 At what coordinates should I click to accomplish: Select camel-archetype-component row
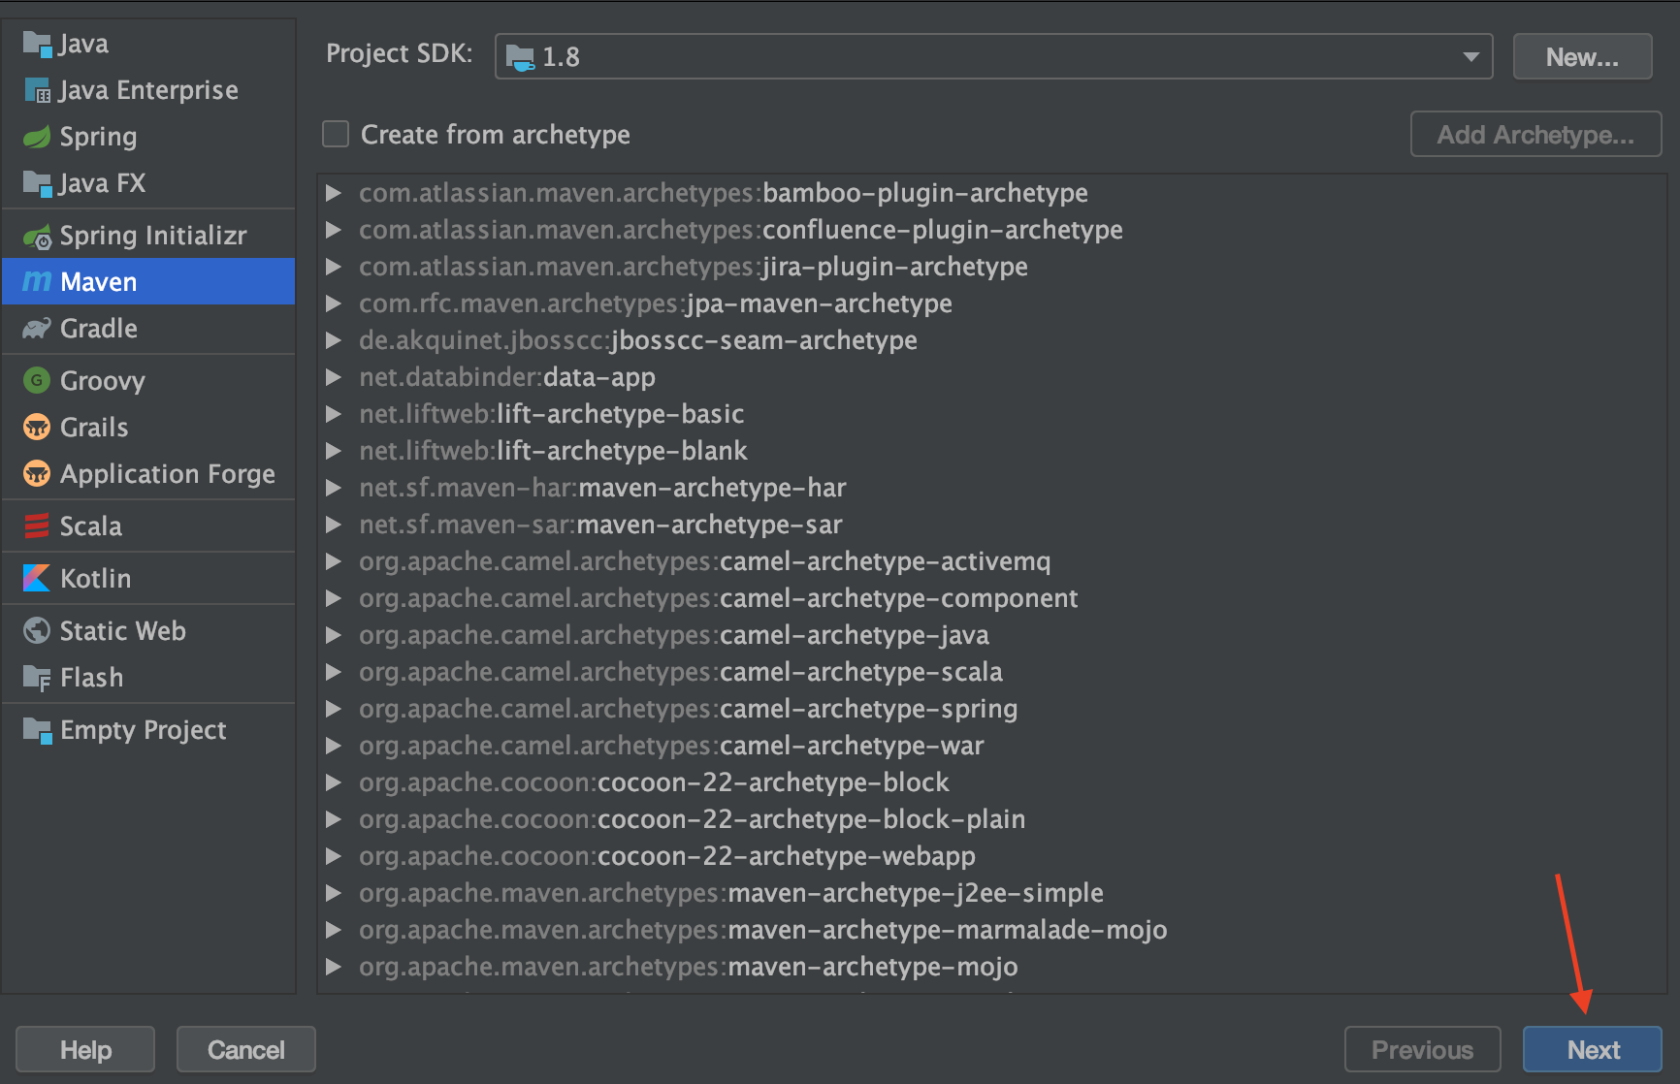(991, 598)
